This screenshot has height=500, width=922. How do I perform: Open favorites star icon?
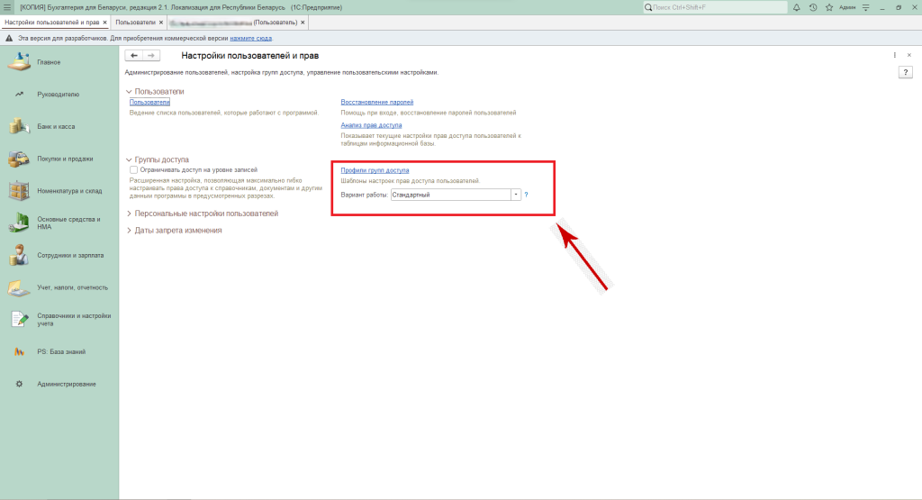(827, 7)
